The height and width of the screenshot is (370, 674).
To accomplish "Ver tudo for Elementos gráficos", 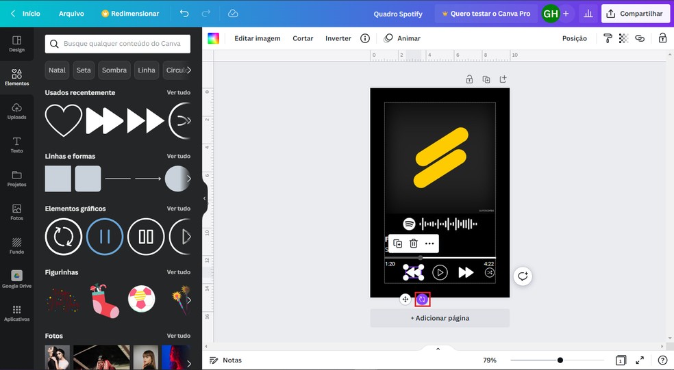I will [x=178, y=209].
